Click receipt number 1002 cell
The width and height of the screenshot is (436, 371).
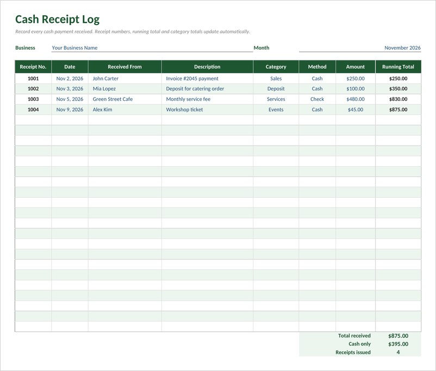click(33, 89)
